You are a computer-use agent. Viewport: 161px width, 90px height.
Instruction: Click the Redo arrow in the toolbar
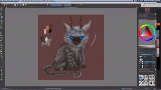pos(12,5)
